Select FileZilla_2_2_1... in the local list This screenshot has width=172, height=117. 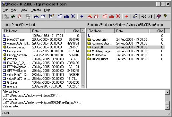18,63
